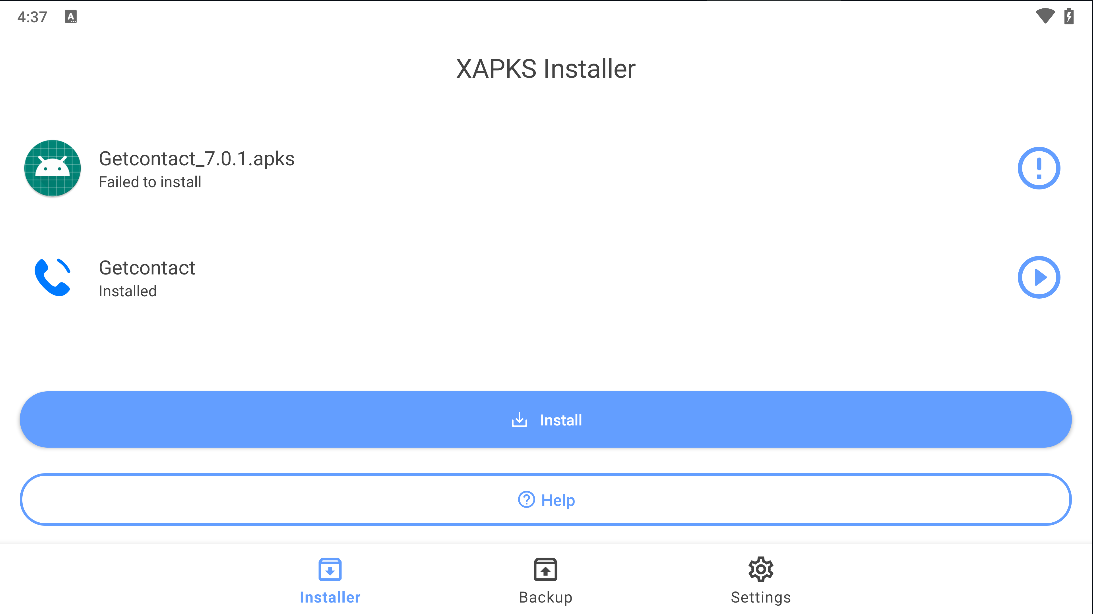
Task: Click the Backup box icon
Action: 545,569
